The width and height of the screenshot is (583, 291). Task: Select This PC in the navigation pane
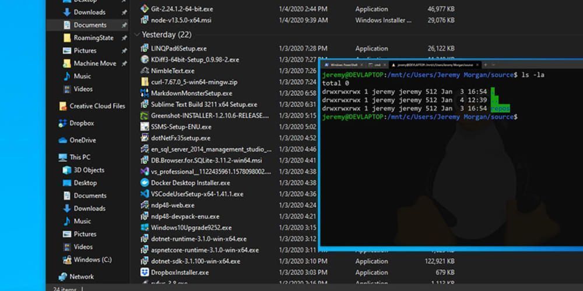75,157
